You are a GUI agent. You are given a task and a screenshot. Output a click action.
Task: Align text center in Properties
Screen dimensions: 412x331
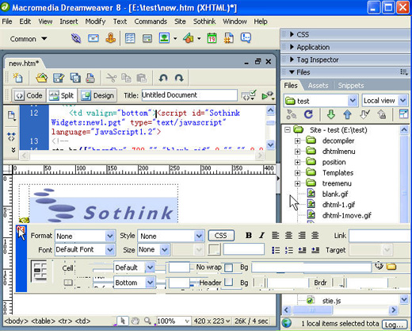(x=288, y=235)
